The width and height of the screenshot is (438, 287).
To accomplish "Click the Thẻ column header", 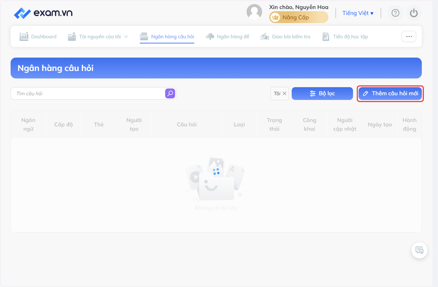I will [x=99, y=125].
